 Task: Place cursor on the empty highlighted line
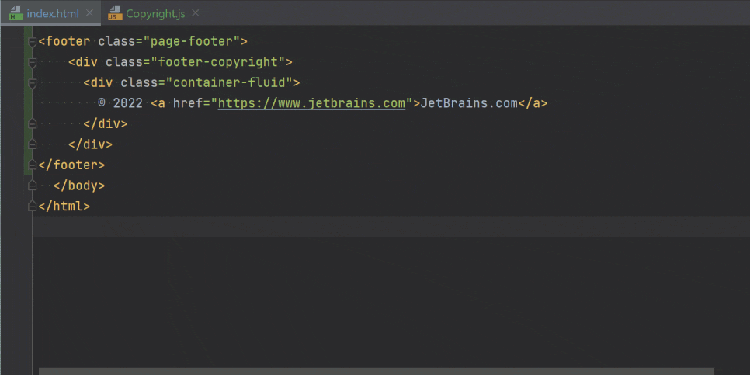pyautogui.click(x=391, y=226)
